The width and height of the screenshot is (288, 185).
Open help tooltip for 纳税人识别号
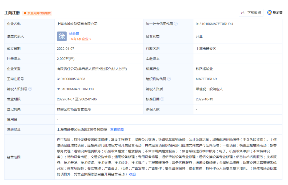30,89
